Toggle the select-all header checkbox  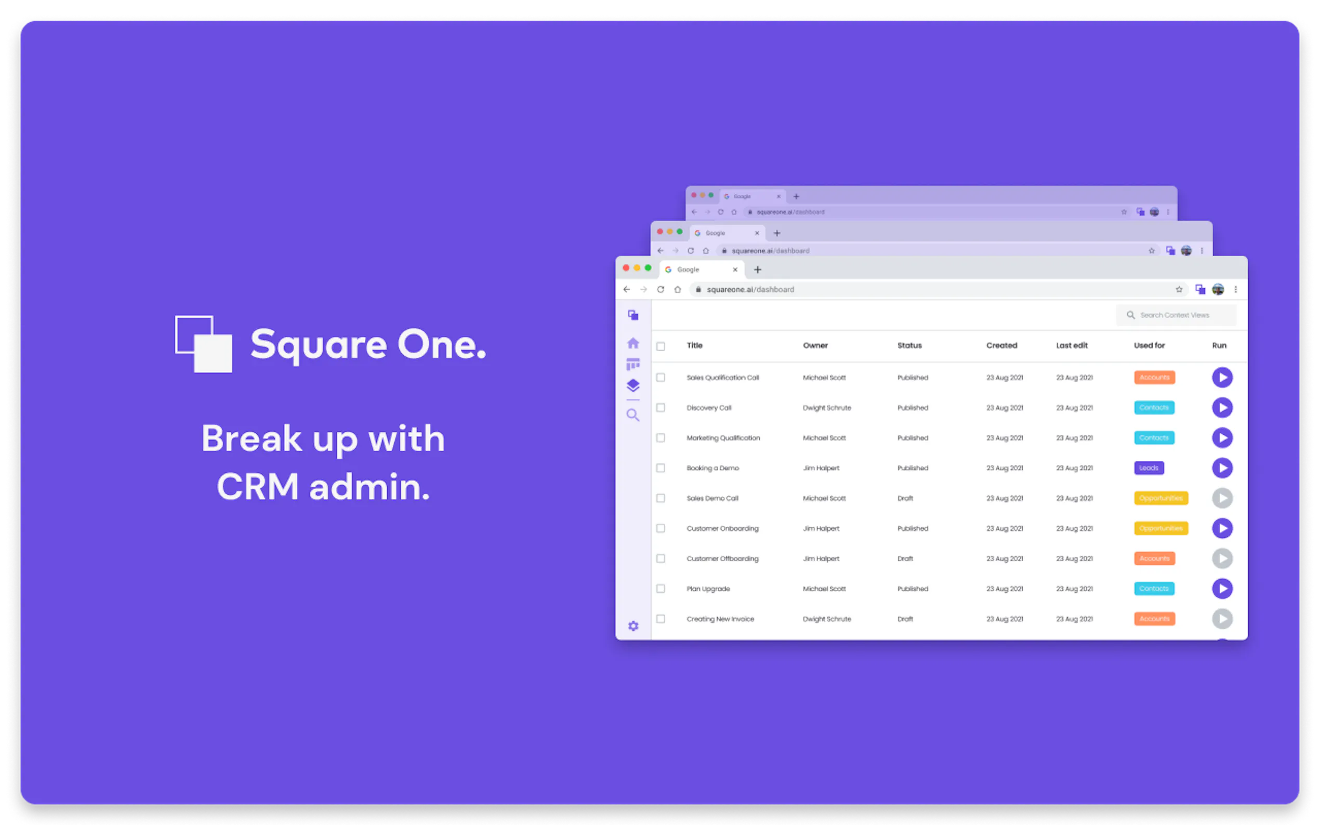point(661,346)
